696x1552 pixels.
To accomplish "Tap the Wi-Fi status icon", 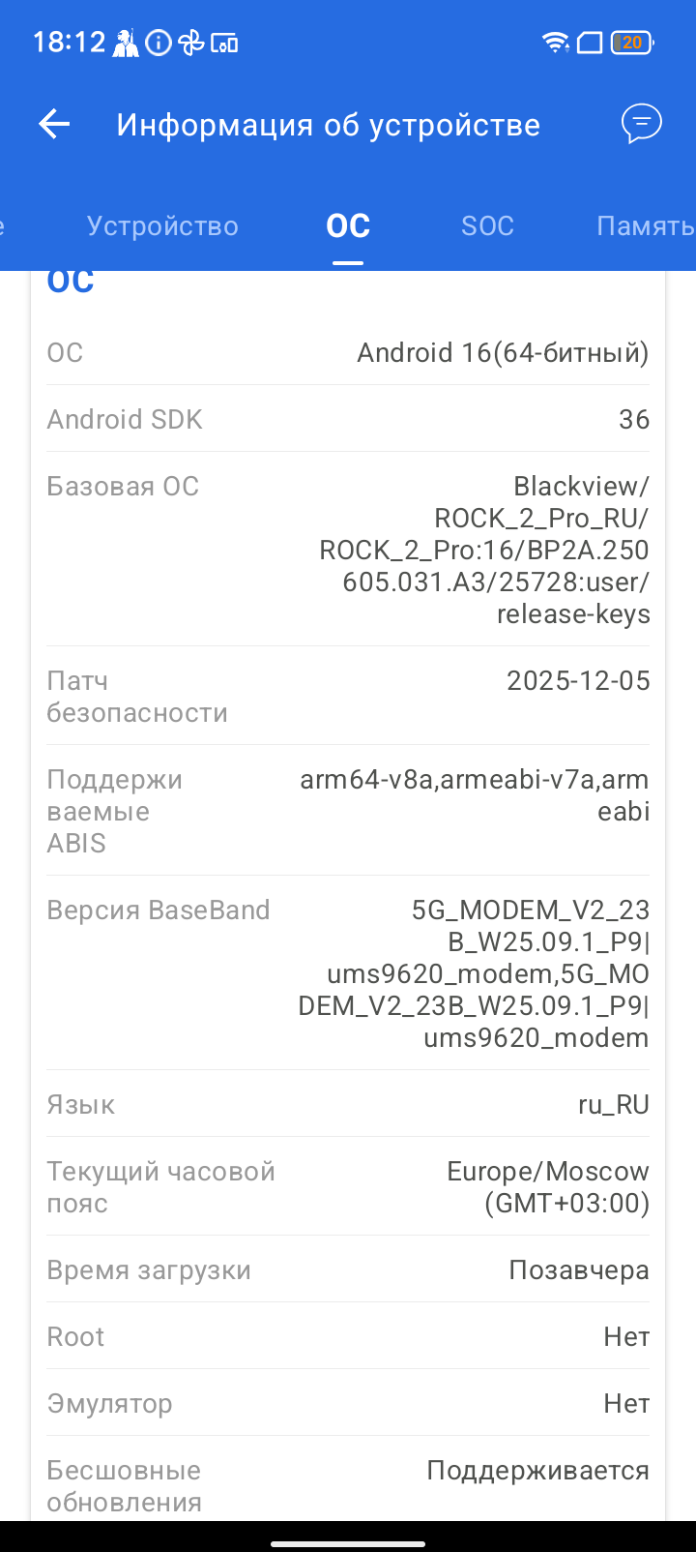I will 556,43.
